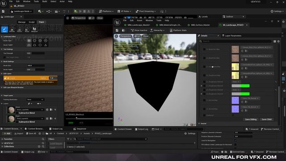Click Save Child button

click(x=266, y=119)
